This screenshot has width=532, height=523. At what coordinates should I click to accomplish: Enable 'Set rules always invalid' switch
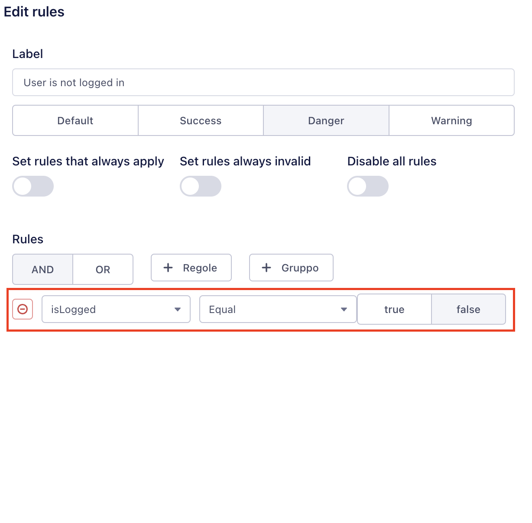201,186
